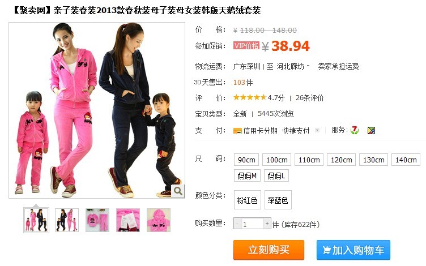The width and height of the screenshot is (426, 266).
Task: Click the VIP价格 price tag
Action: pyautogui.click(x=246, y=46)
